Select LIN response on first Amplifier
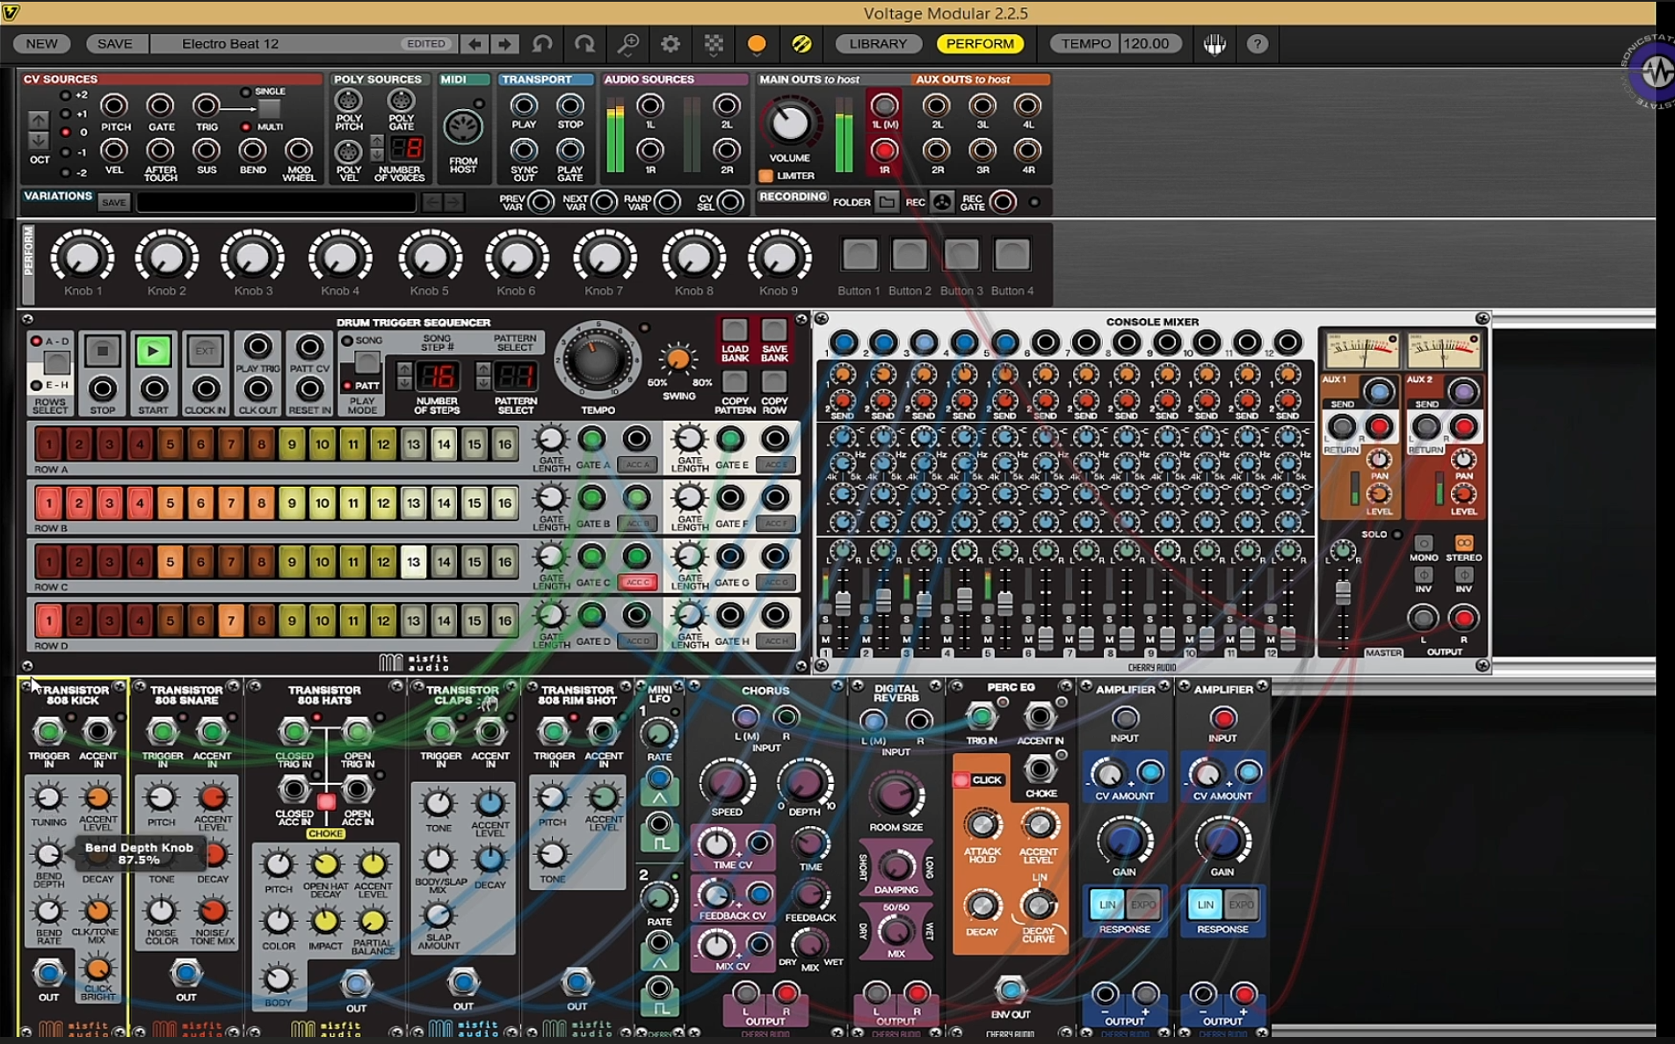This screenshot has width=1675, height=1044. click(x=1107, y=904)
